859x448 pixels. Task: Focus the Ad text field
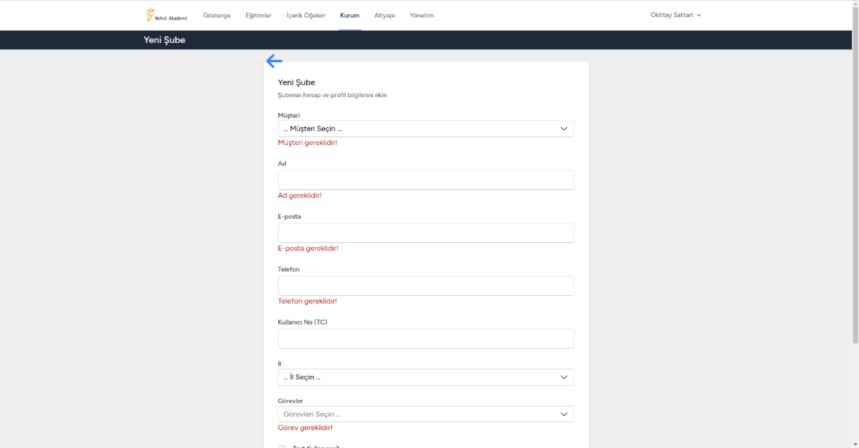coord(426,180)
